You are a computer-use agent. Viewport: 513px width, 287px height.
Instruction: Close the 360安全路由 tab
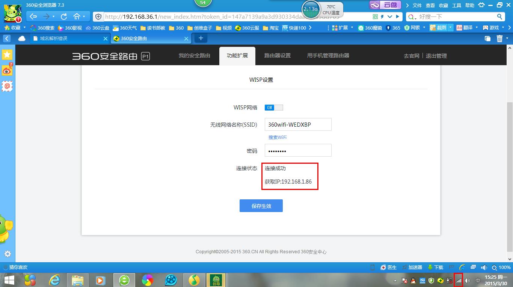[x=186, y=39]
